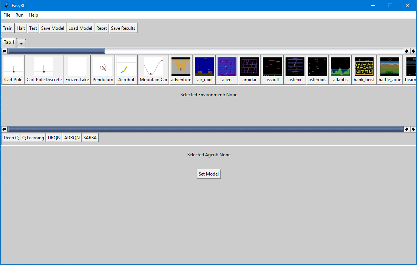Click the Set Model button
The height and width of the screenshot is (265, 417).
tap(208, 174)
